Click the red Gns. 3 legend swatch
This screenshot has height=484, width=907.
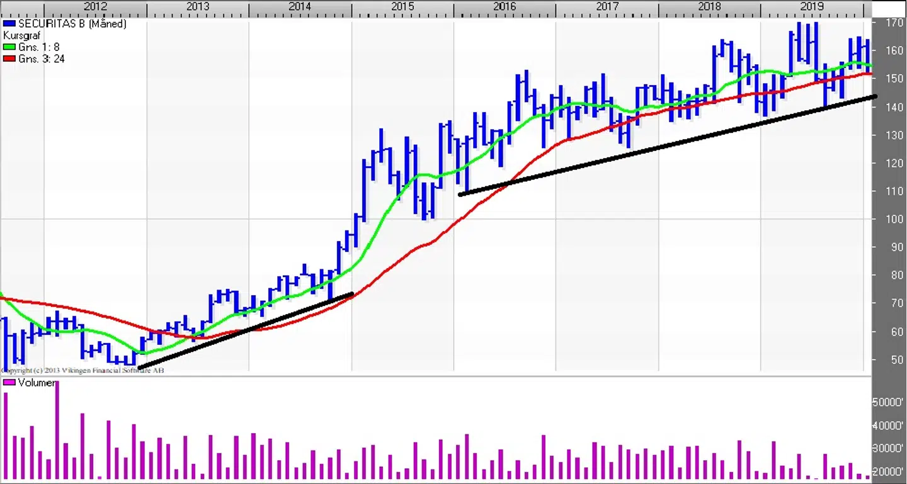9,59
